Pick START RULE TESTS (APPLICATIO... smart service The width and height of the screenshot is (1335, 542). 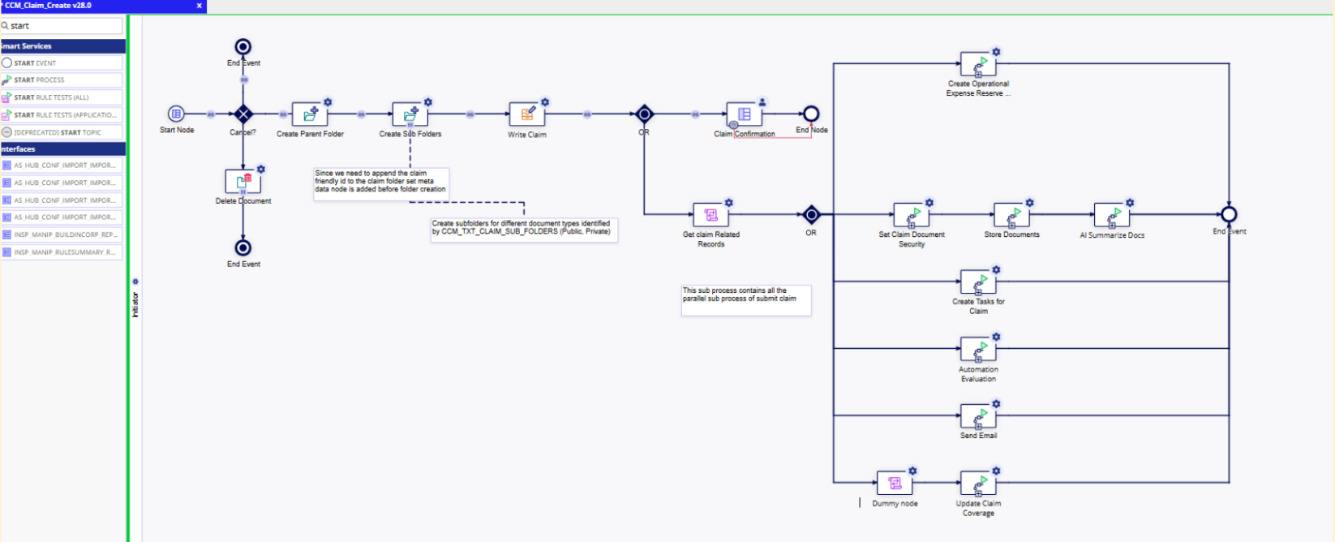[x=62, y=115]
